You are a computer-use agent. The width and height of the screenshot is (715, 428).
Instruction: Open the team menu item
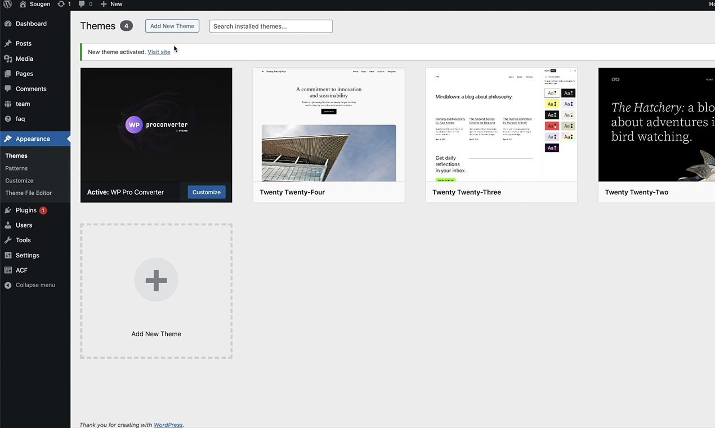pos(35,104)
